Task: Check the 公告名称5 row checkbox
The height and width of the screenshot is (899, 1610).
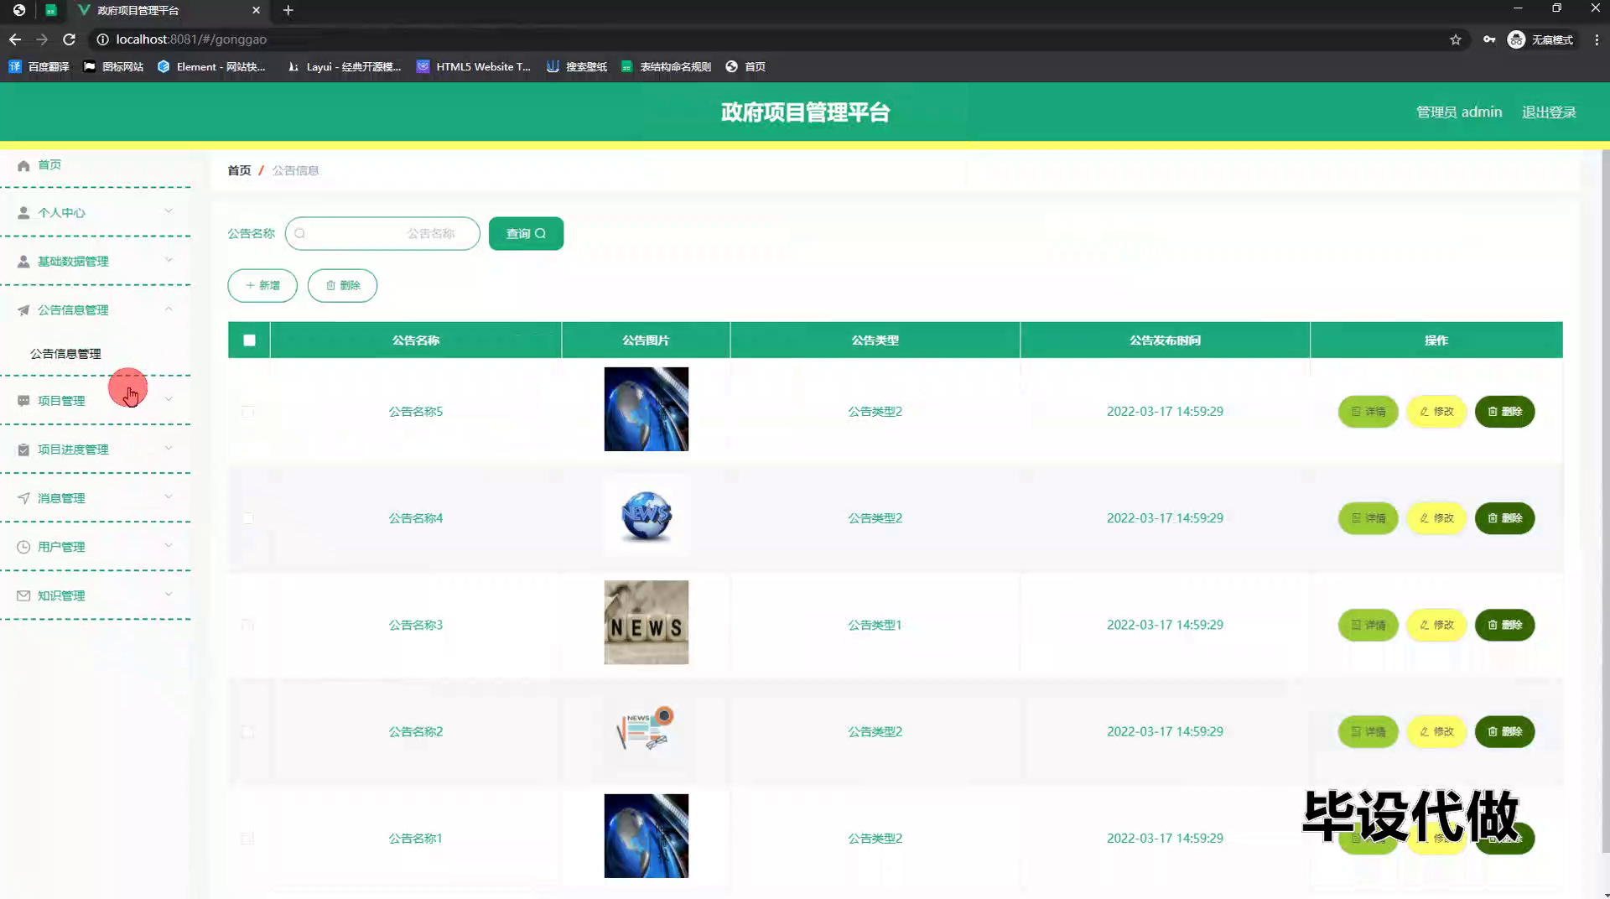Action: (x=247, y=412)
